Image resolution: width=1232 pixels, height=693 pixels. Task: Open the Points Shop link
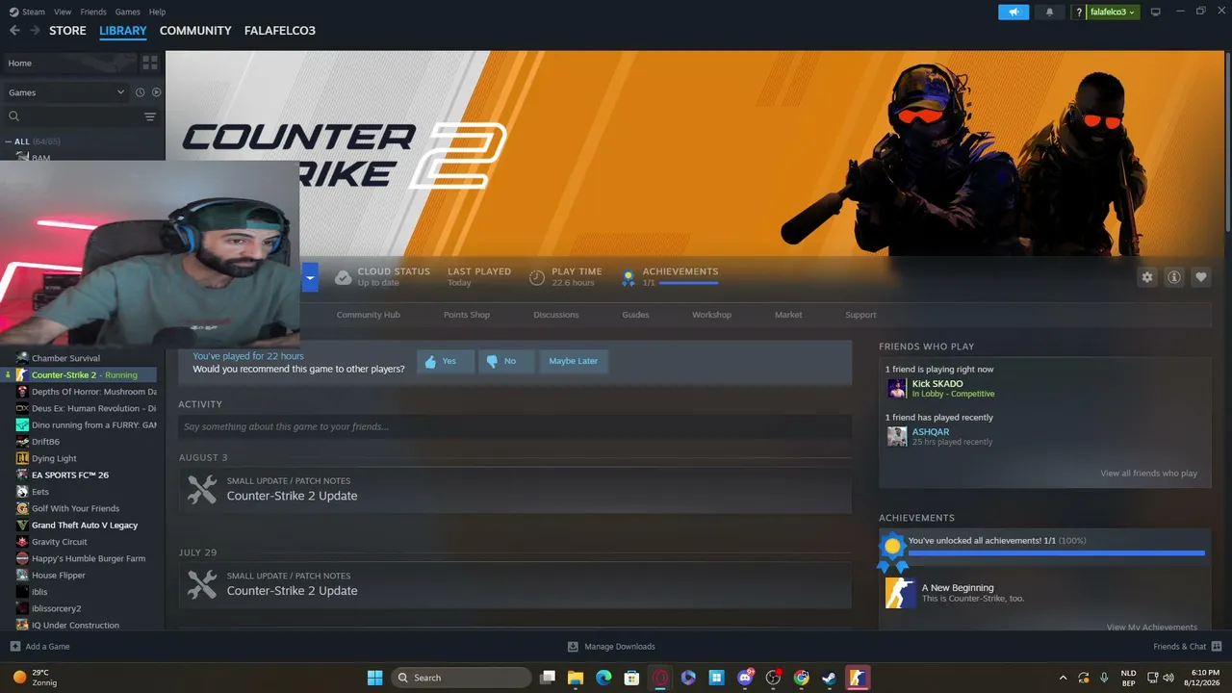(467, 315)
